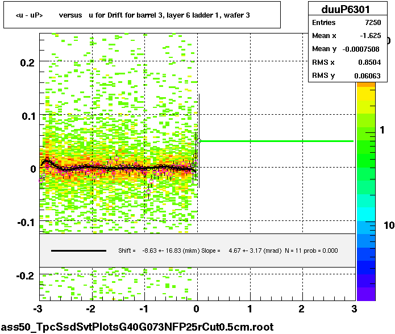The image size is (395, 334).
Task: Click the x-axis label 3
Action: click(354, 309)
